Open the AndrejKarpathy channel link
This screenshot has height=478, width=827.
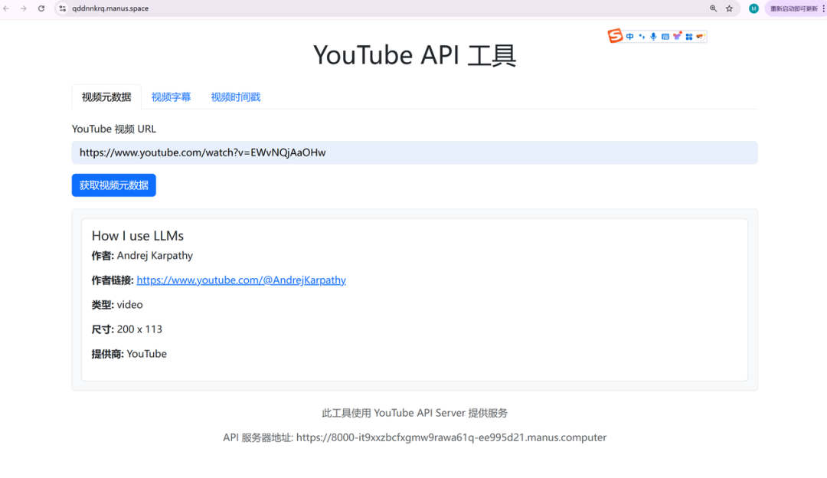241,280
